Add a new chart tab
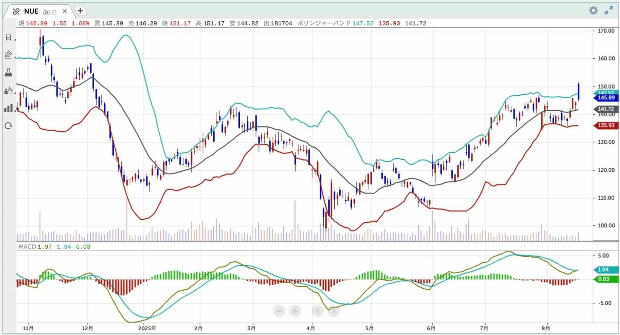Image resolution: width=620 pixels, height=335 pixels. click(x=80, y=11)
